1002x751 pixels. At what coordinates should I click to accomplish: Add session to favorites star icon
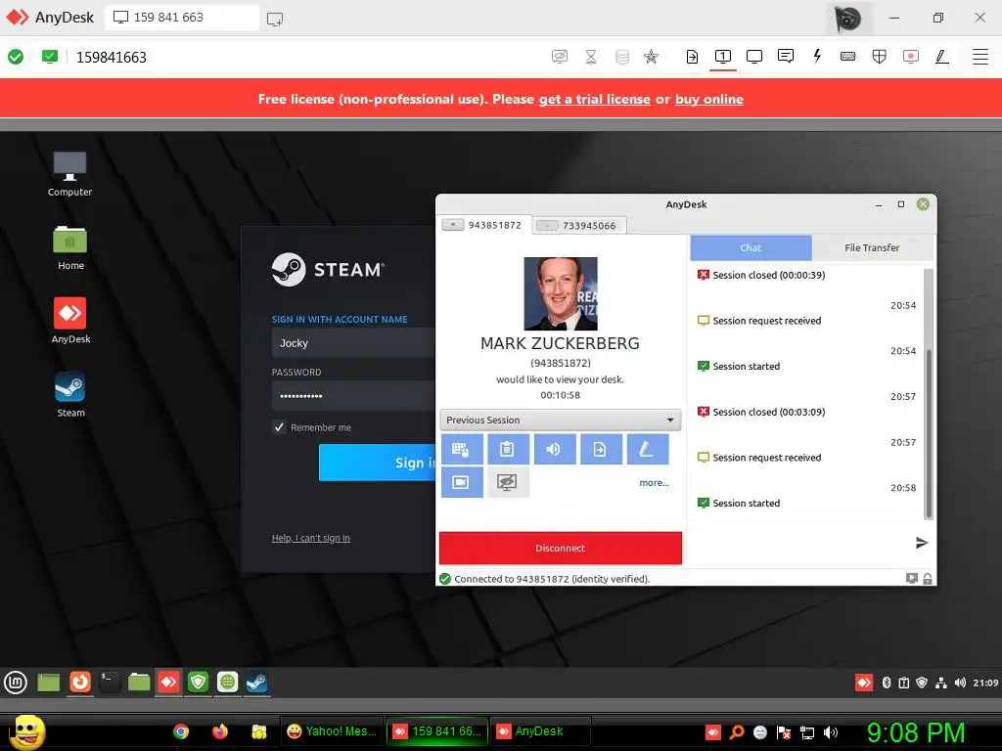[x=651, y=57]
